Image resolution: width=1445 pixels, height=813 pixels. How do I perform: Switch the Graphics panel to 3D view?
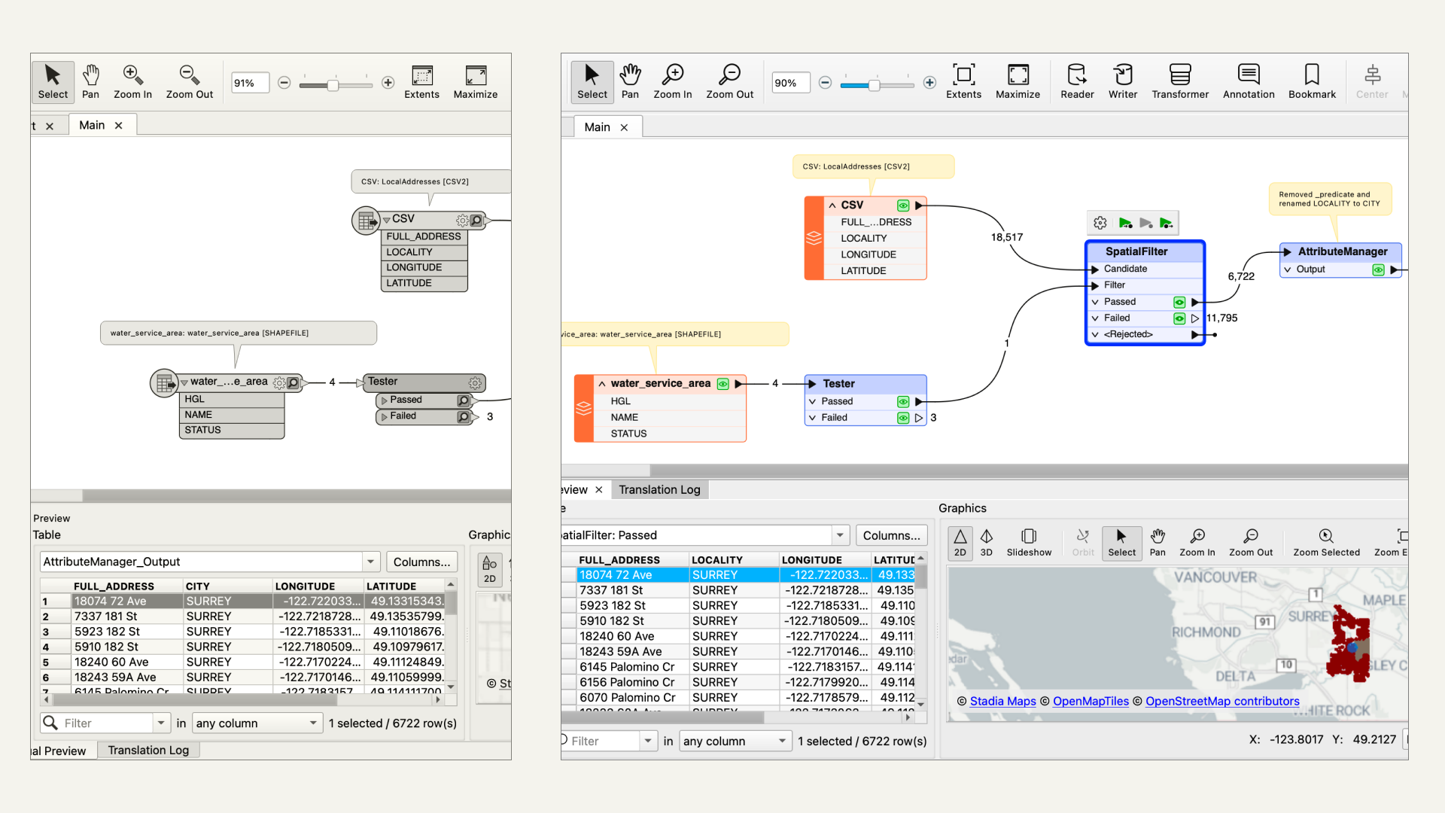coord(987,543)
